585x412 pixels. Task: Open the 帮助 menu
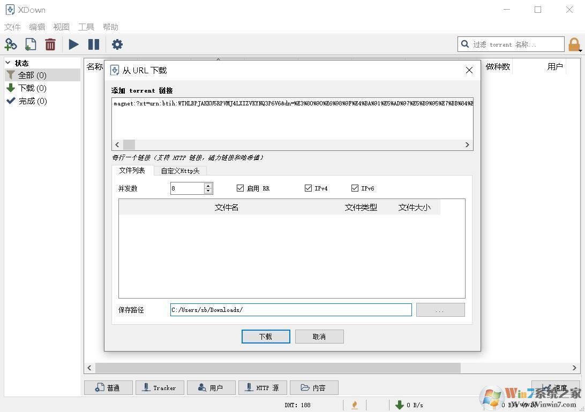[111, 27]
